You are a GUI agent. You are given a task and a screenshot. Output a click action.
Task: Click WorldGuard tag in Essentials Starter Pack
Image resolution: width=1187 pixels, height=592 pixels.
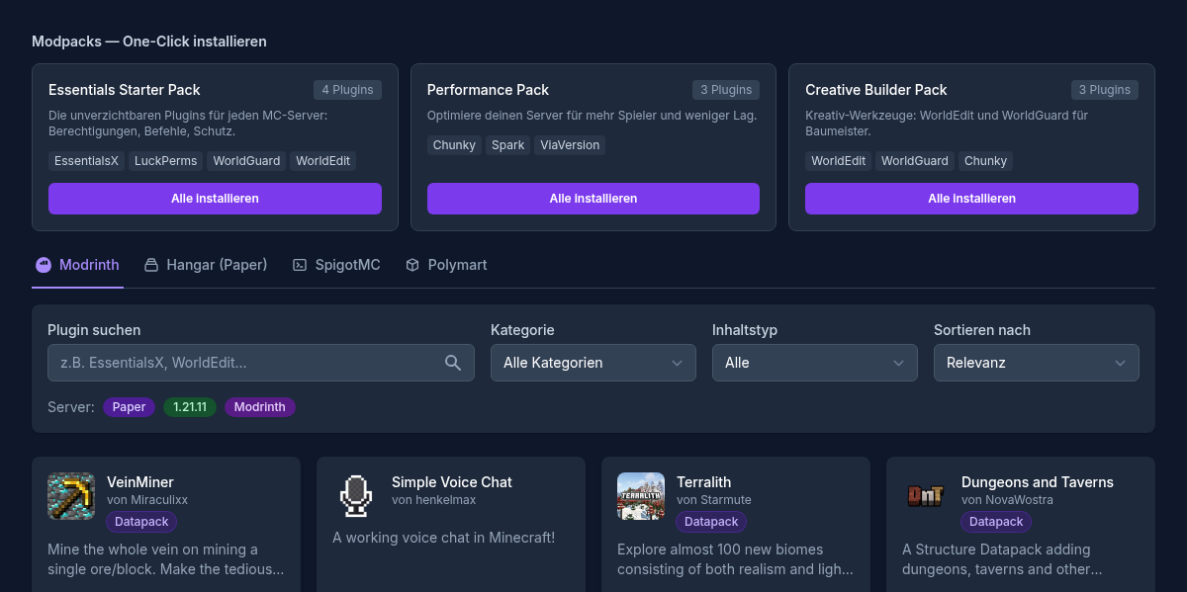(x=246, y=161)
